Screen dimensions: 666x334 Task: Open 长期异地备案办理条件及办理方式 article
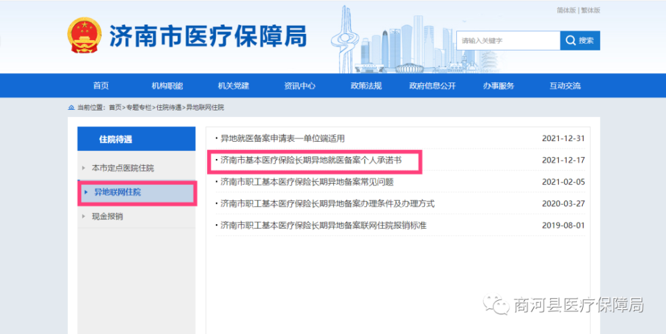click(328, 204)
